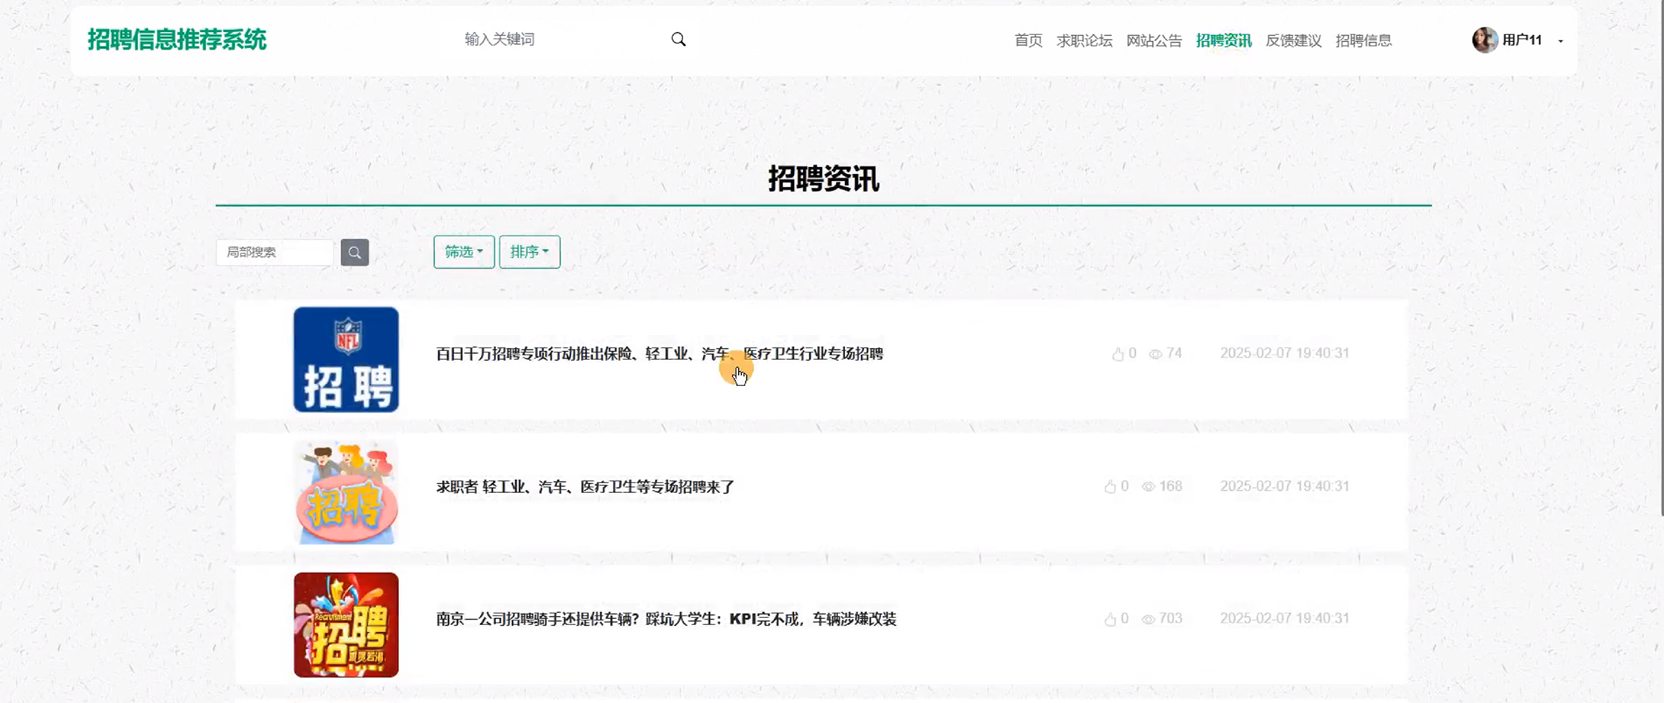
Task: Click the user avatar picture
Action: tap(1485, 40)
